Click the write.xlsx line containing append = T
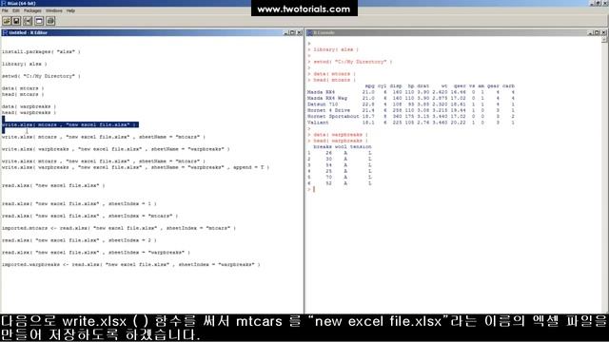The height and width of the screenshot is (342, 609). pos(135,167)
